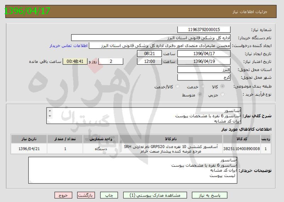284x202 pixels.
Task: Click the تاریخ نیاز column header
Action: (x=29, y=139)
